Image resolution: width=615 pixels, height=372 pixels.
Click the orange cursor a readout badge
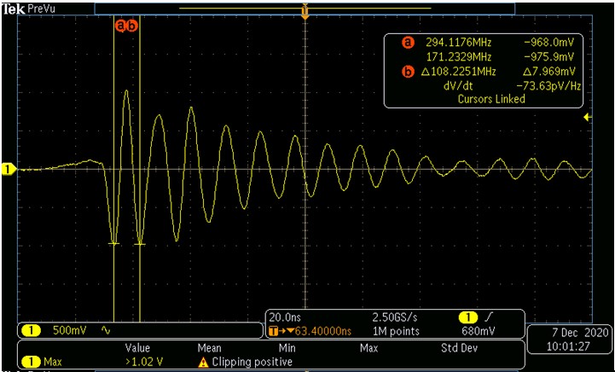click(x=409, y=43)
